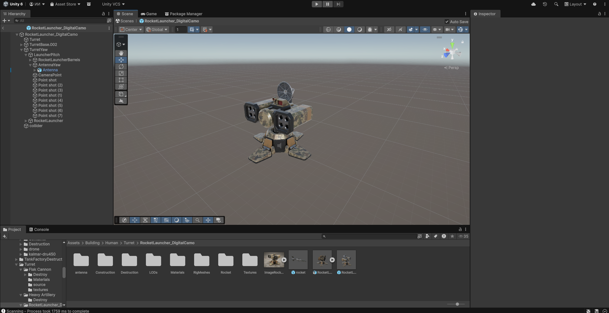Toggle scene visibility eye button

point(425,29)
